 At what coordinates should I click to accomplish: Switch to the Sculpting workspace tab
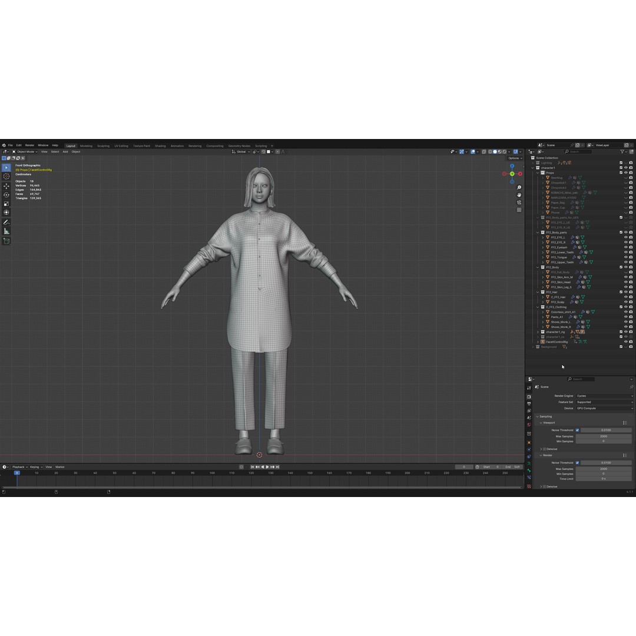pos(104,146)
